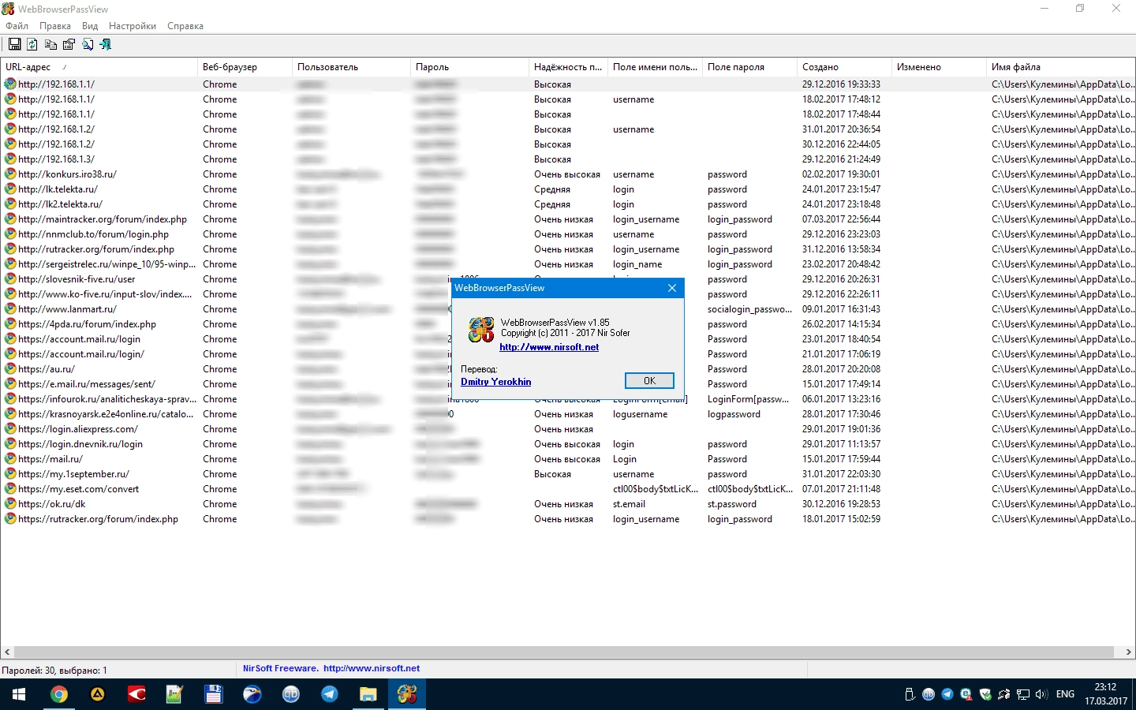
Task: Click the Save selected items toolbar icon
Action: [14, 45]
